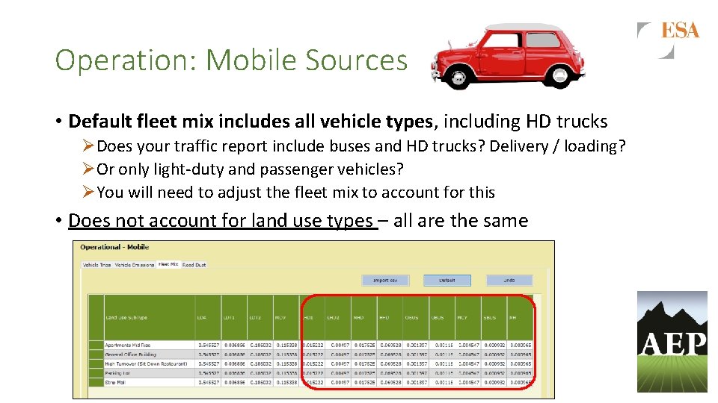Click the OBUS column header
This screenshot has width=718, height=403.
pos(417,318)
